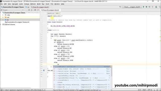Collapse All icon in Project panel header
The height and width of the screenshot is (91, 161).
point(32,10)
